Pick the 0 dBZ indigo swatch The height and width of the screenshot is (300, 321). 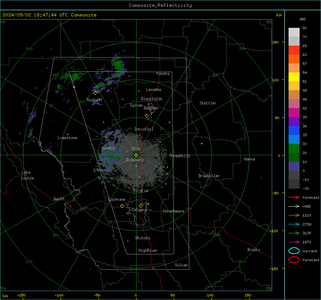(x=294, y=166)
